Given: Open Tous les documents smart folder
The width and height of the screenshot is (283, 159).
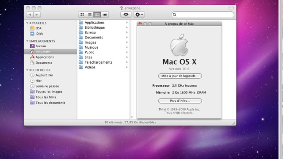Looking at the screenshot, I should pyautogui.click(x=50, y=103).
